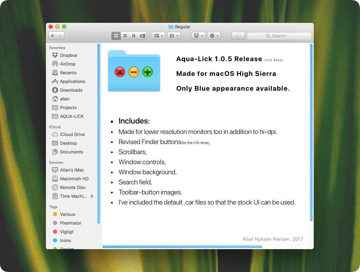This screenshot has height=272, width=360.
Task: Click into the Search field
Action: tap(279, 36)
